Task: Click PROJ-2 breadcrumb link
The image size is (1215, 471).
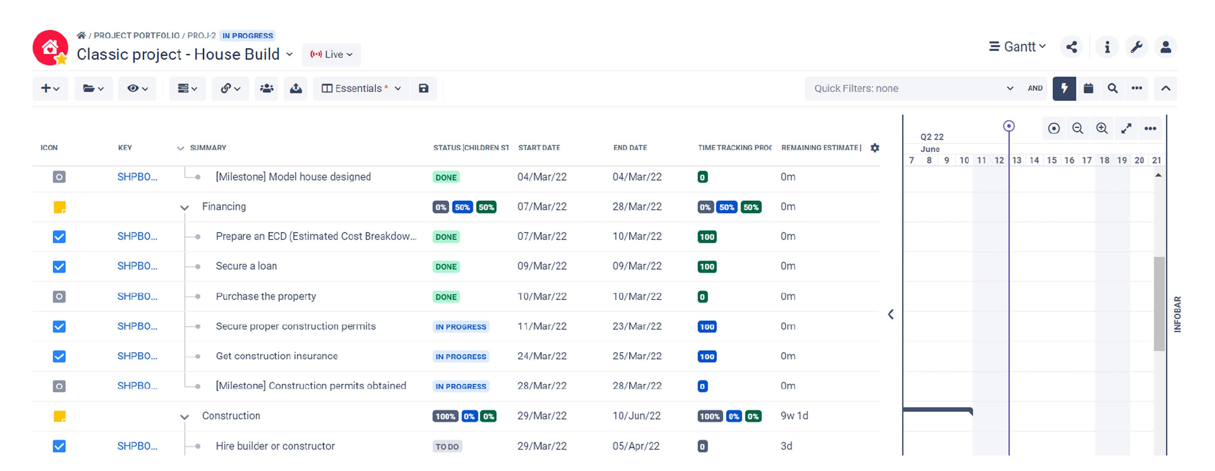Action: point(201,35)
